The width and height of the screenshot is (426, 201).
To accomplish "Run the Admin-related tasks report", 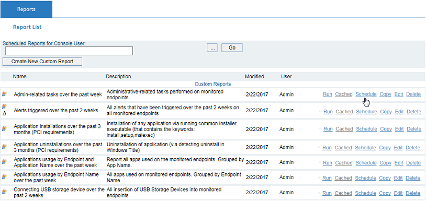I will (x=328, y=94).
